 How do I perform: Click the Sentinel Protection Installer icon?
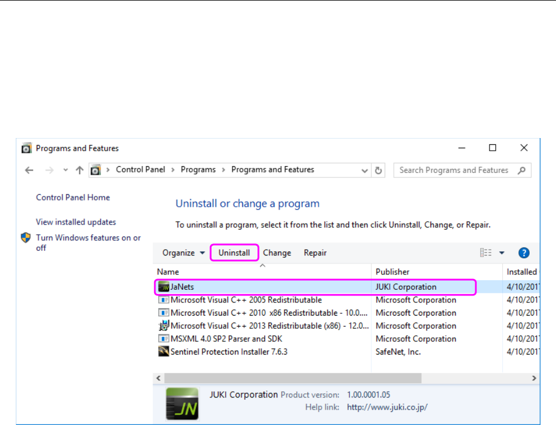click(163, 351)
